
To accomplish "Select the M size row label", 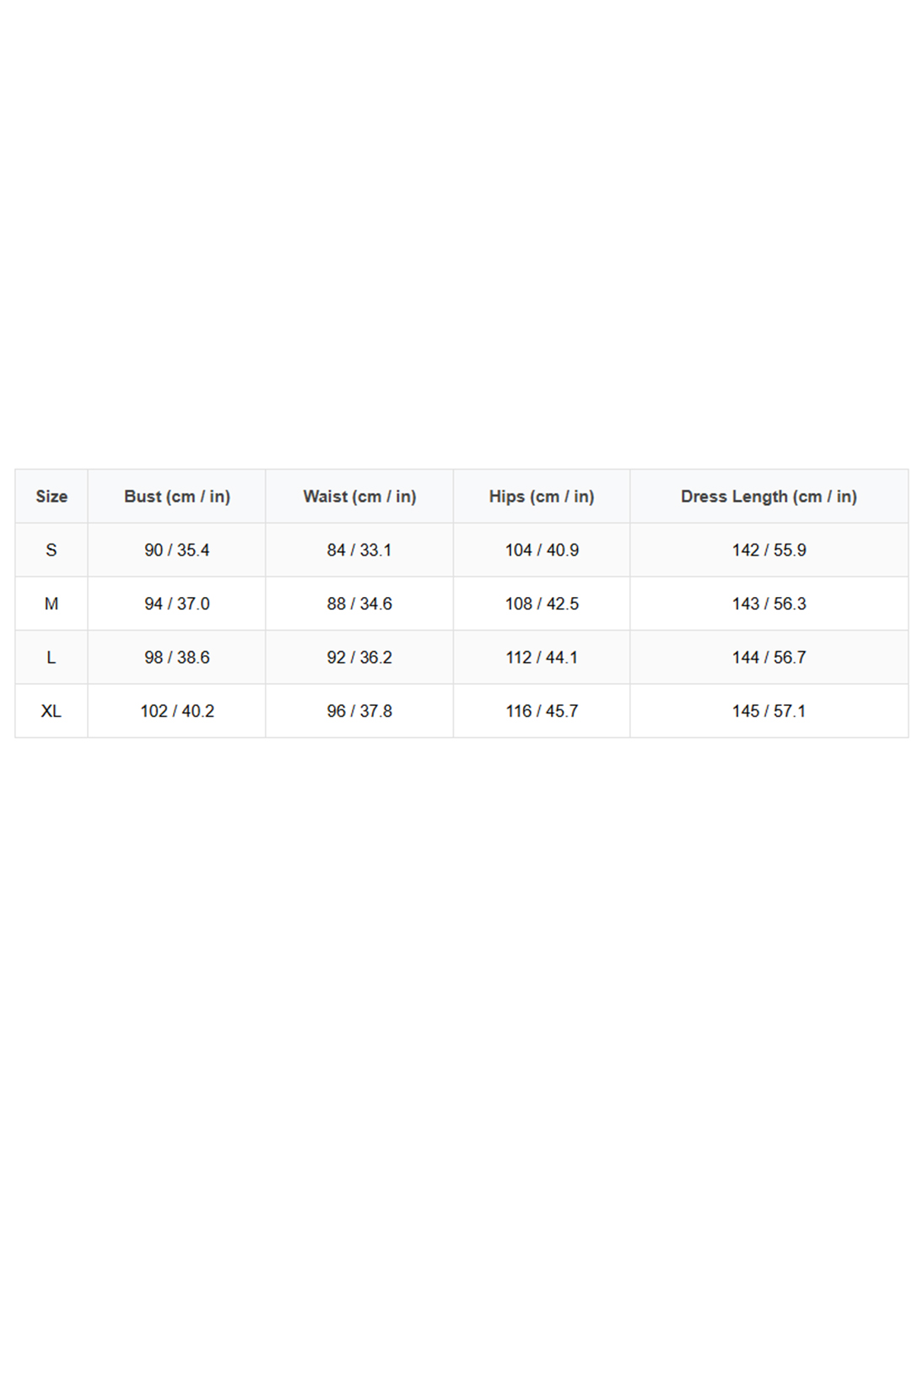I will click(51, 604).
